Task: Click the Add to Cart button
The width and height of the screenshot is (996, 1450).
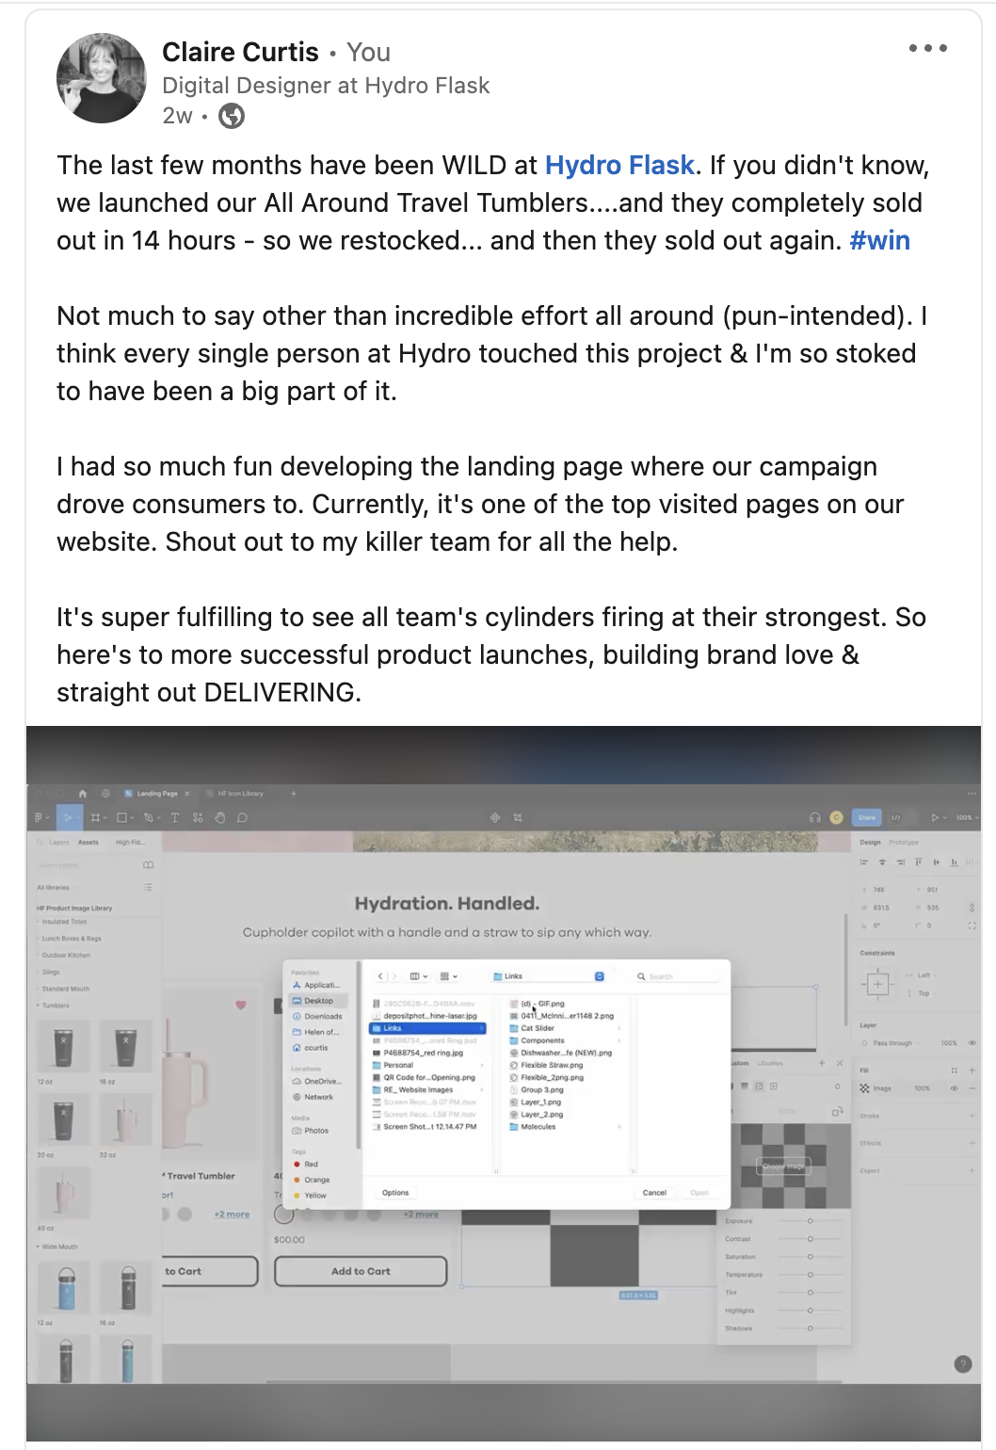Action: pos(361,1271)
